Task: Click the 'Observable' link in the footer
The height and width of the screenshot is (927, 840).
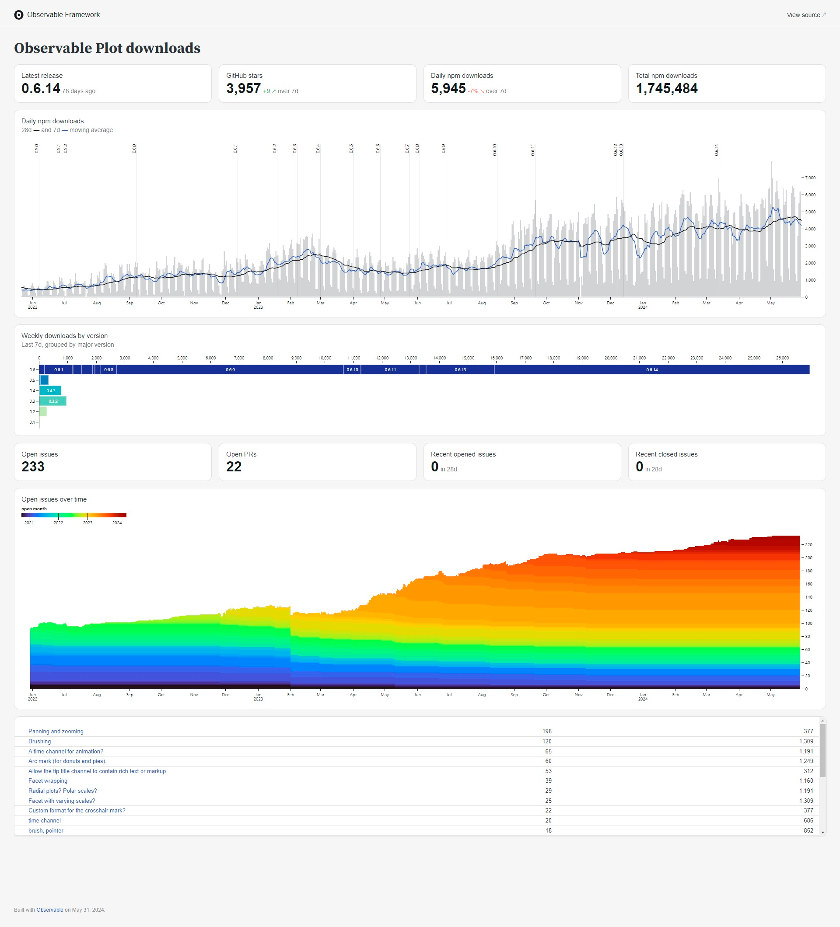Action: coord(50,910)
